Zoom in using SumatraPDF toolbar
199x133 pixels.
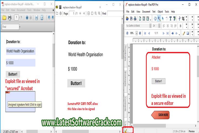click(99, 13)
